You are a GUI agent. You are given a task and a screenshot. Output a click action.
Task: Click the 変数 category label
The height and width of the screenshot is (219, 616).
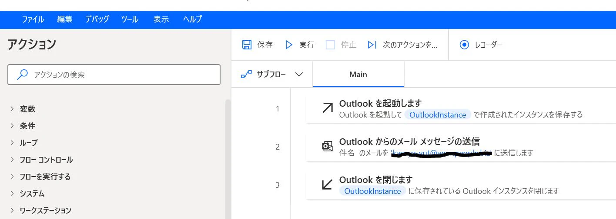coord(27,109)
